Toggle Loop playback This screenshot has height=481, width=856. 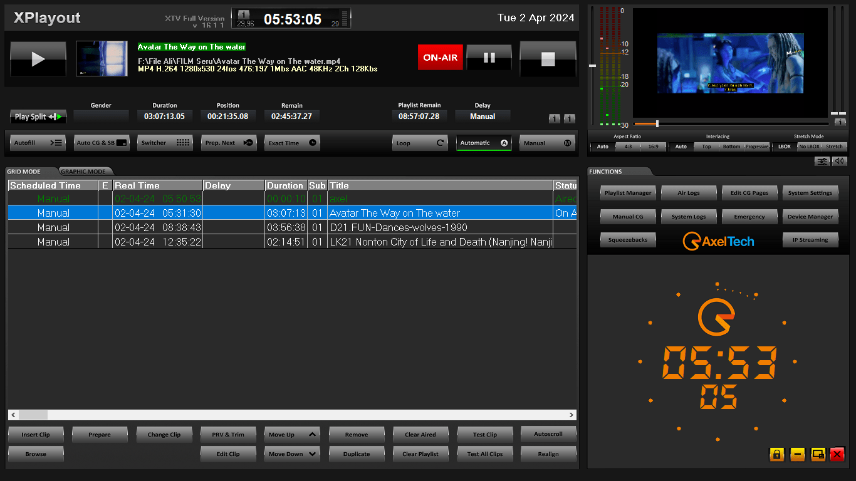[420, 143]
